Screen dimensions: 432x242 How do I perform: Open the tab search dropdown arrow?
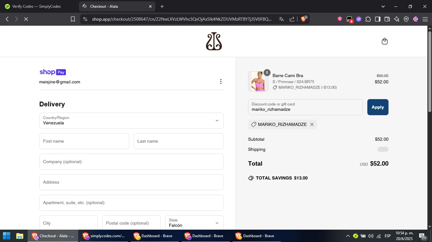[383, 6]
